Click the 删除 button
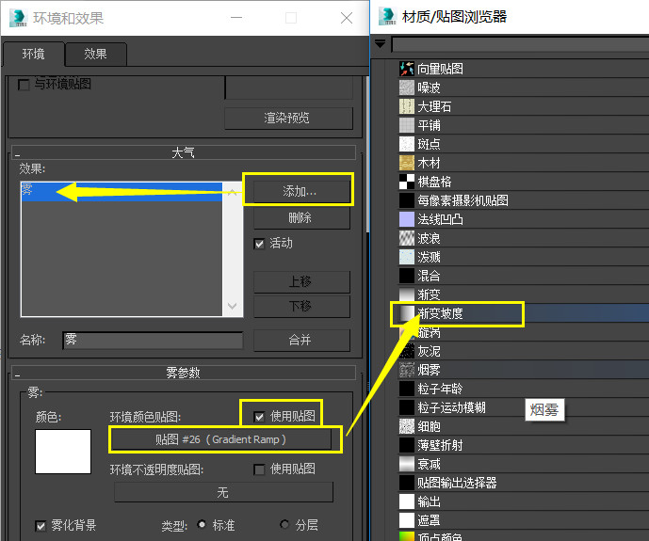This screenshot has width=649, height=541. point(301,217)
